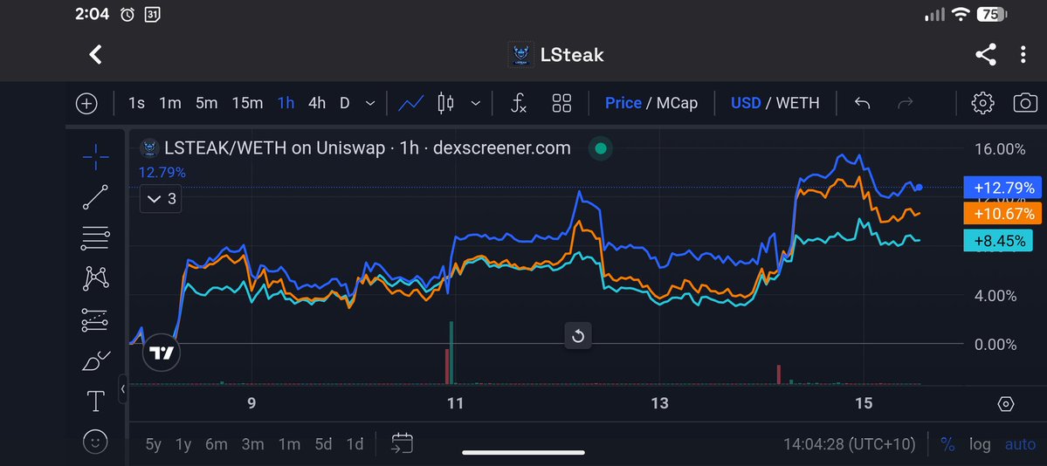The height and width of the screenshot is (466, 1047).
Task: Choose the XABCD pattern tool
Action: (95, 278)
